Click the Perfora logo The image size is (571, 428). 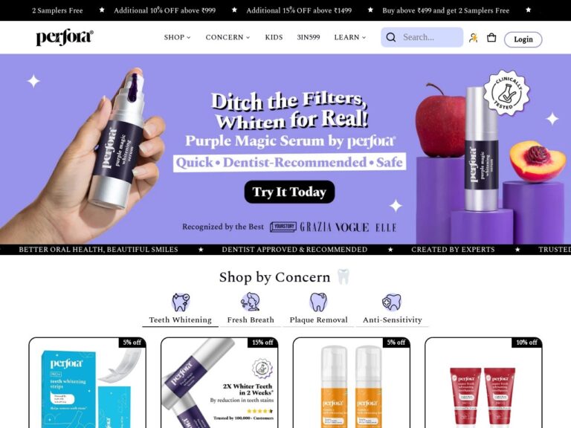[x=65, y=37]
